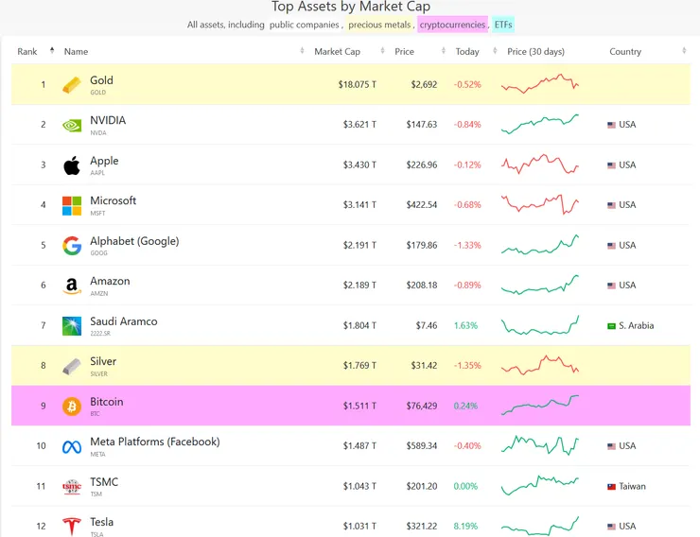The width and height of the screenshot is (700, 537).
Task: View NVIDIA 30-day price chart
Action: tap(540, 124)
